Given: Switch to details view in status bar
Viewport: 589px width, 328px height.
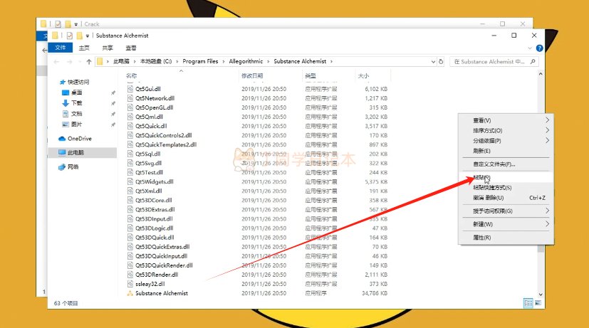Looking at the screenshot, I should [528, 303].
